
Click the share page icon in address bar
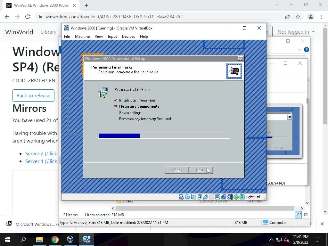pyautogui.click(x=288, y=17)
